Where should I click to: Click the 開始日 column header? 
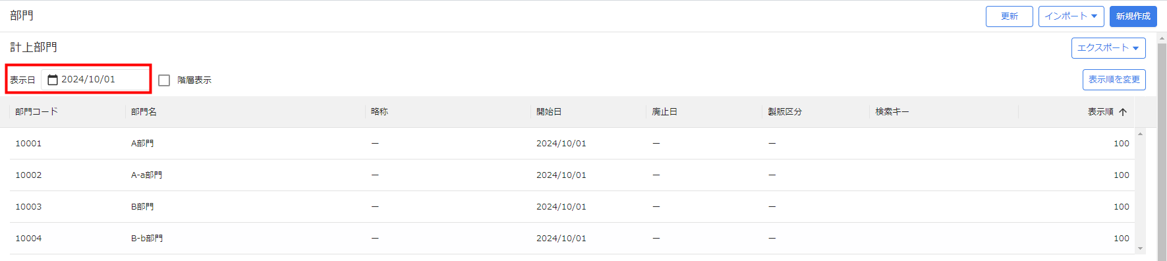(549, 112)
